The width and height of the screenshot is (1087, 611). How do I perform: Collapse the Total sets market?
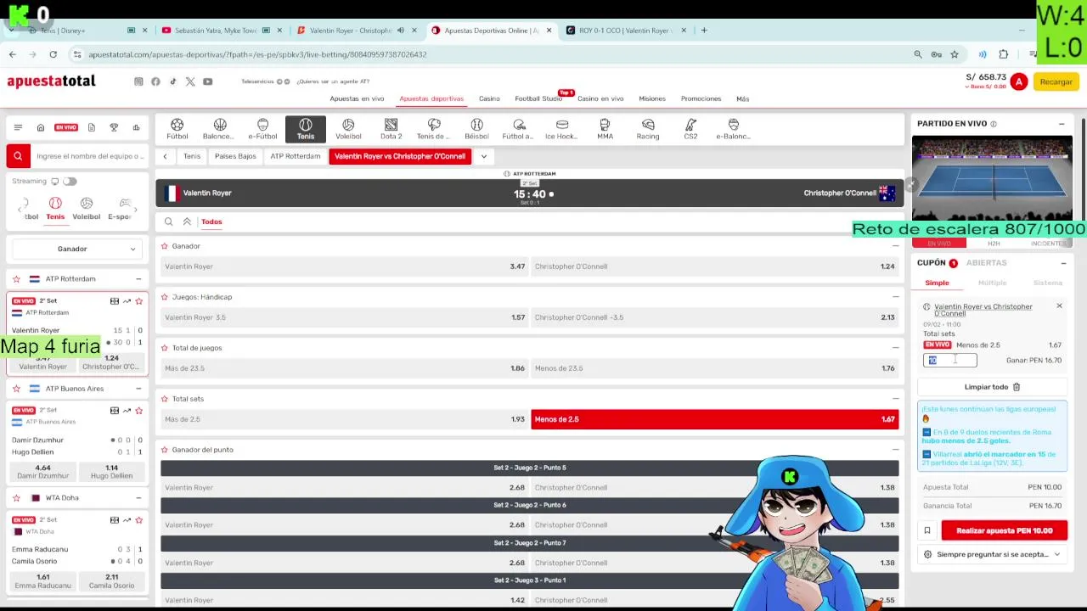click(895, 399)
